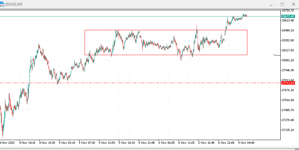Minimize the DJI30 chart window
The width and height of the screenshot is (299, 150).
[271, 4]
